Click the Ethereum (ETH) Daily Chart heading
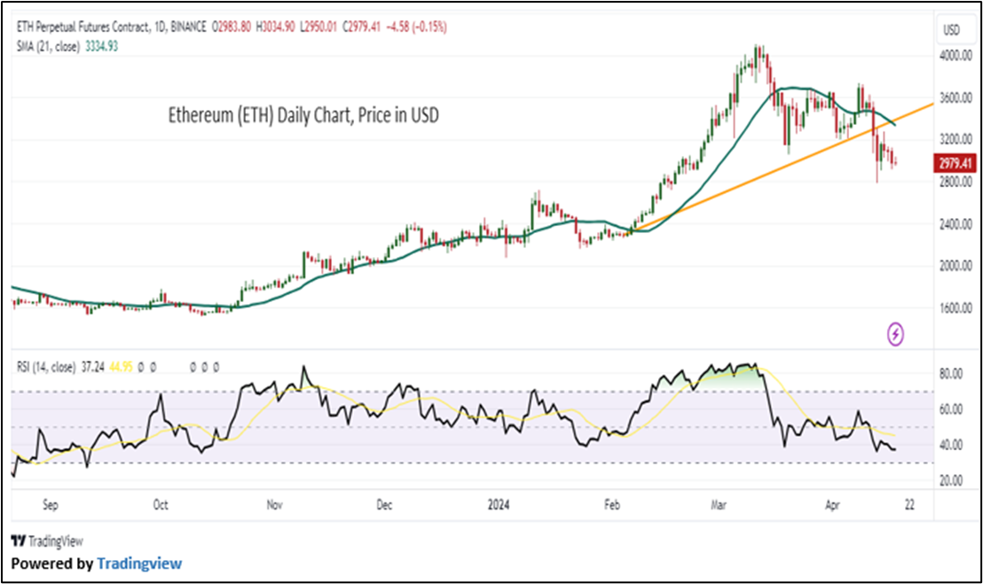Screen dimensions: 983x584 tap(303, 115)
